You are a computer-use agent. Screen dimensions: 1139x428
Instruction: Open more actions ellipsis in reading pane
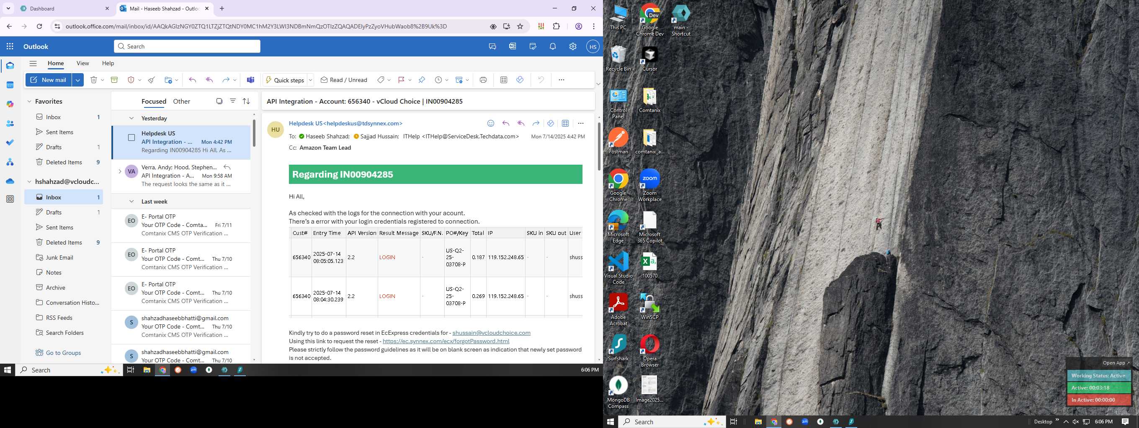pyautogui.click(x=580, y=124)
